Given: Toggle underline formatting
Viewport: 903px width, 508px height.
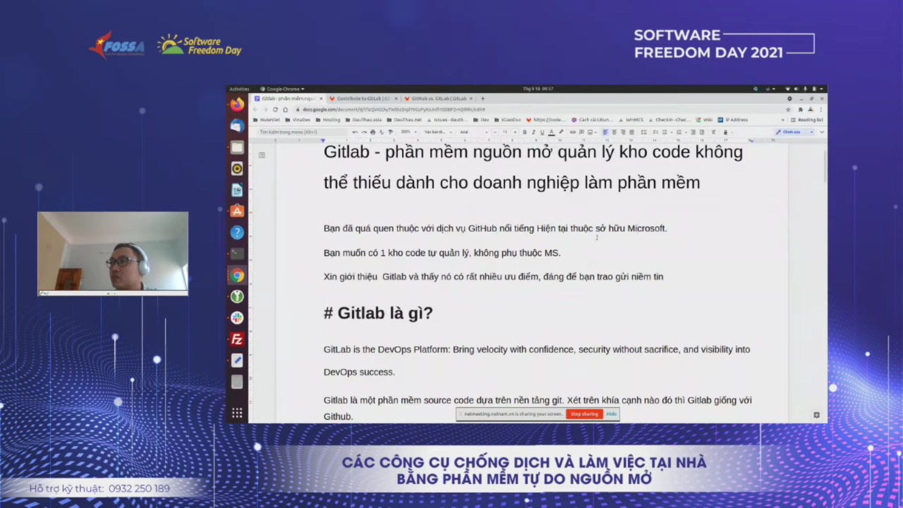Looking at the screenshot, I should [x=542, y=132].
